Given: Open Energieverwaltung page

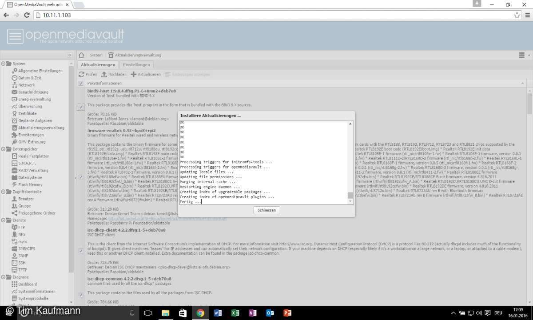Looking at the screenshot, I should [x=34, y=99].
